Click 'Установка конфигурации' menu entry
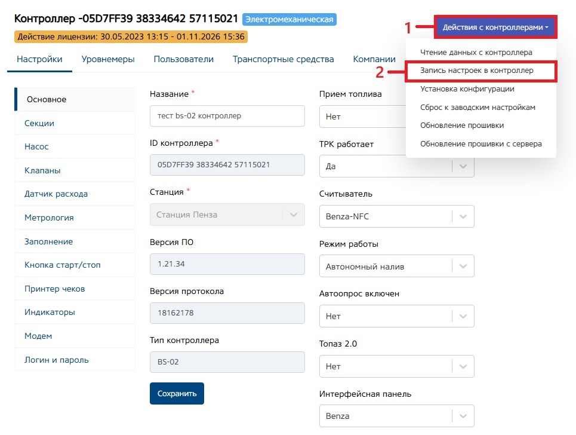 (x=467, y=89)
